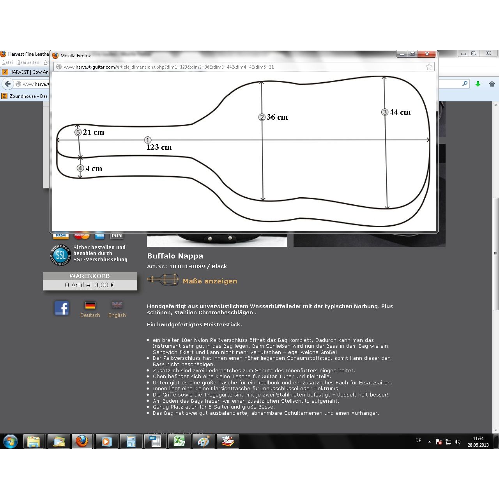This screenshot has height=499, width=499.
Task: Open the Bearbeiten menu
Action: tap(28, 62)
